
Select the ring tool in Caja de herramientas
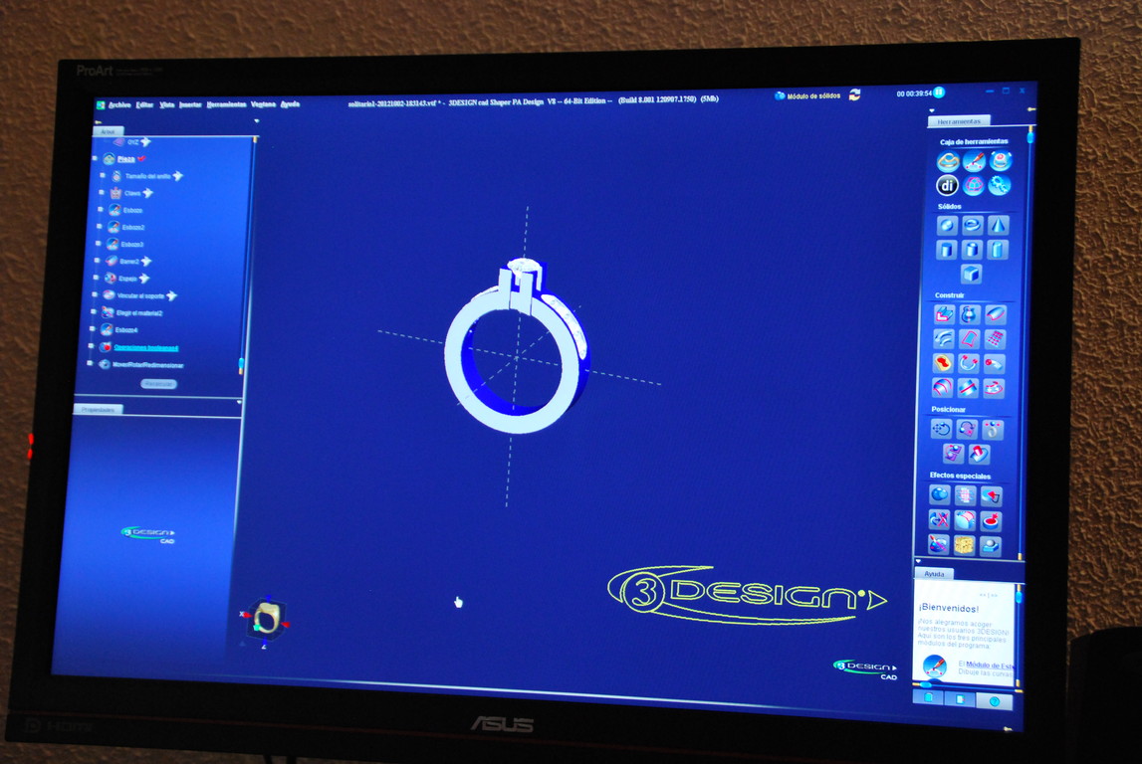point(947,161)
